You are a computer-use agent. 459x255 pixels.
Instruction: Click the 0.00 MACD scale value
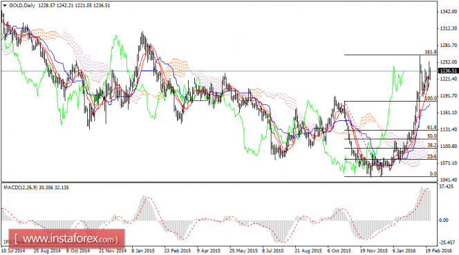[444, 220]
